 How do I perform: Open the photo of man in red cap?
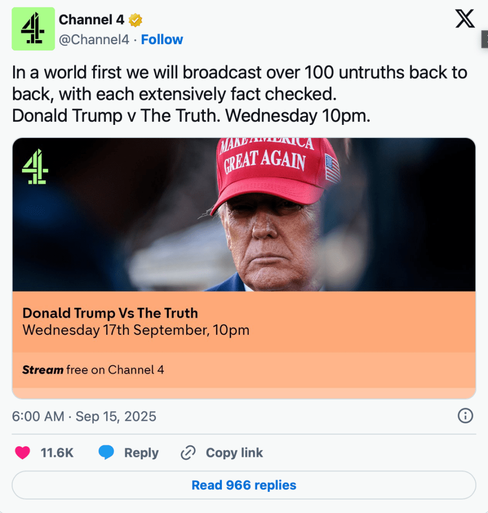[271, 216]
